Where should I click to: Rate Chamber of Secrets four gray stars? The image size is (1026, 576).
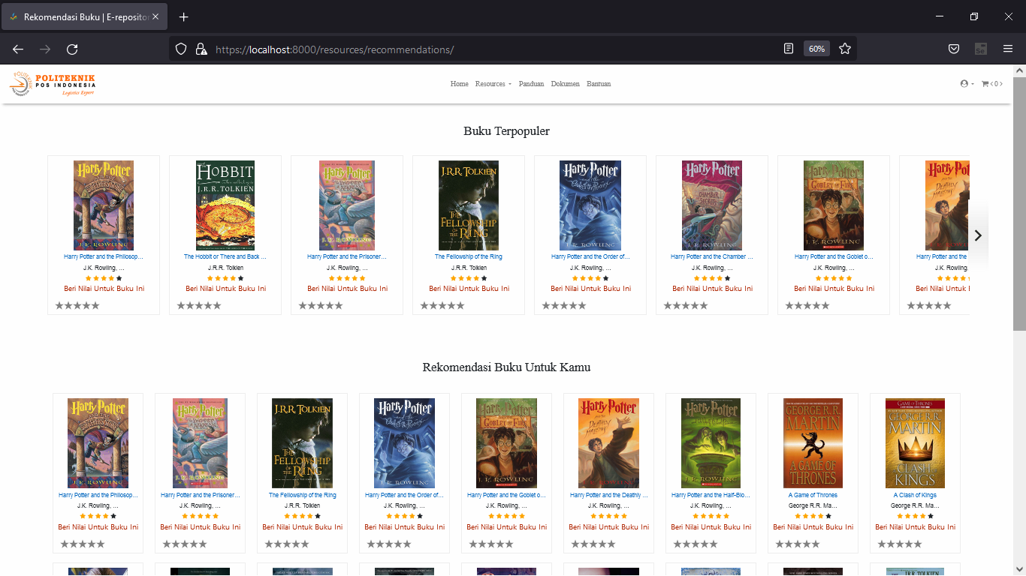click(696, 305)
